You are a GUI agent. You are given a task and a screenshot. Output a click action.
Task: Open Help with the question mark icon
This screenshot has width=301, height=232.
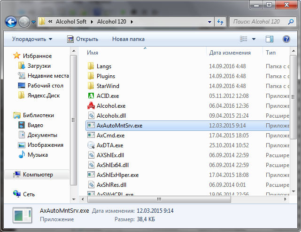[x=286, y=39]
